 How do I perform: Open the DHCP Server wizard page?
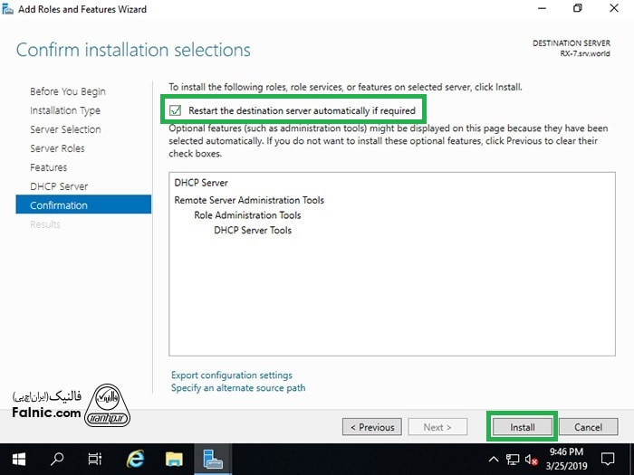pos(59,186)
